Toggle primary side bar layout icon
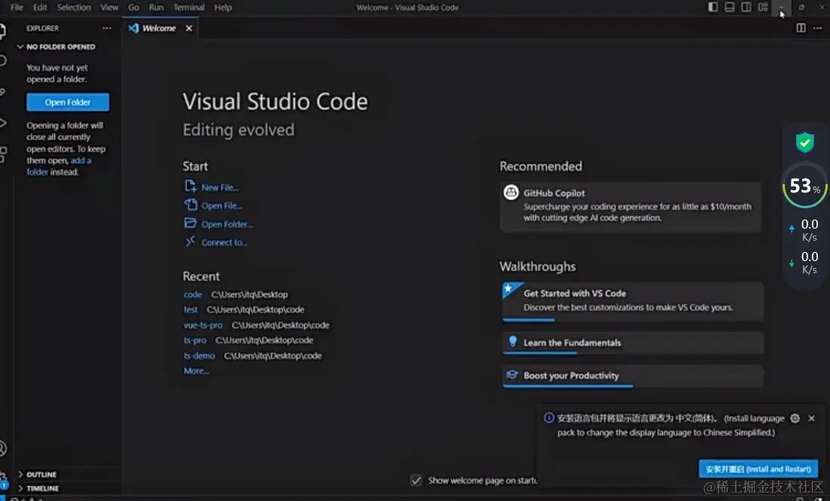Screen dimensions: 830x501 [x=713, y=7]
